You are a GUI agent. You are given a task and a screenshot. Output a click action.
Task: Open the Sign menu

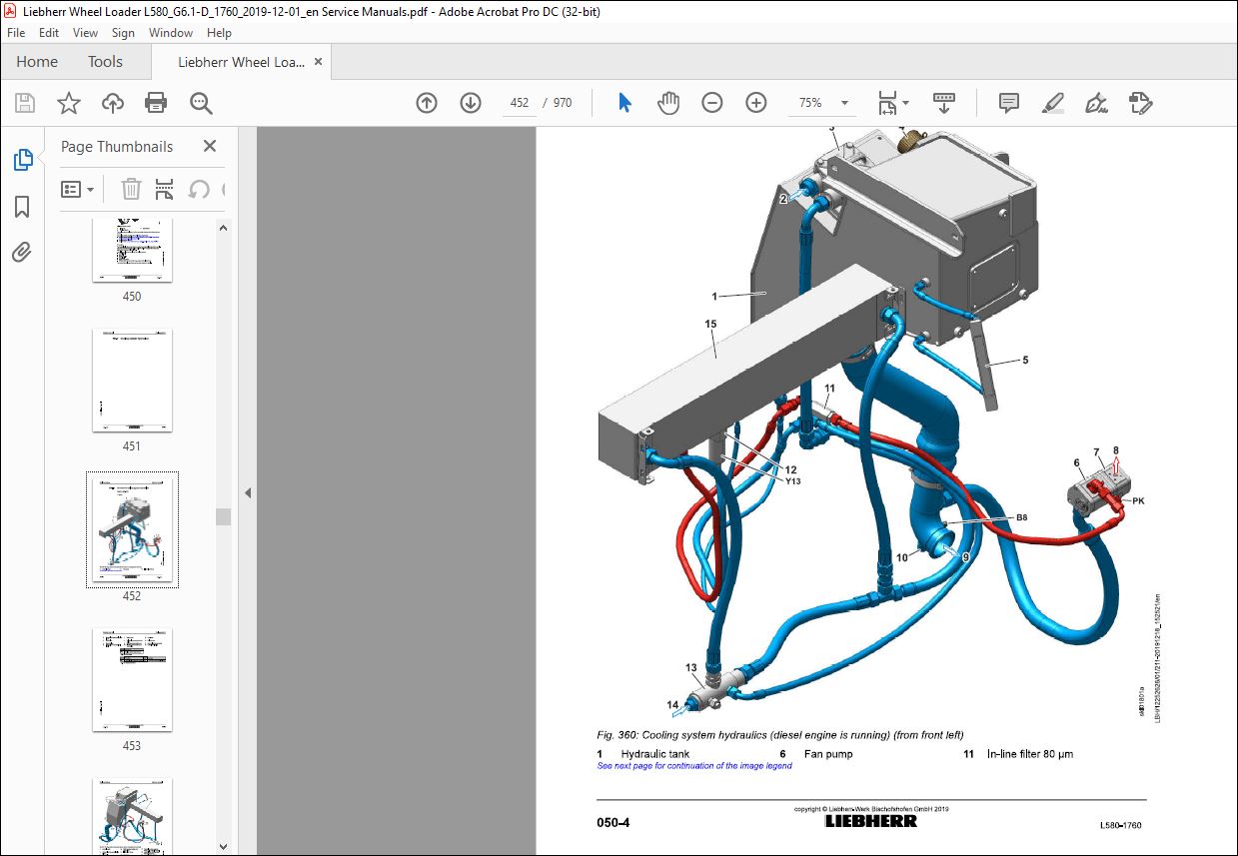point(123,33)
